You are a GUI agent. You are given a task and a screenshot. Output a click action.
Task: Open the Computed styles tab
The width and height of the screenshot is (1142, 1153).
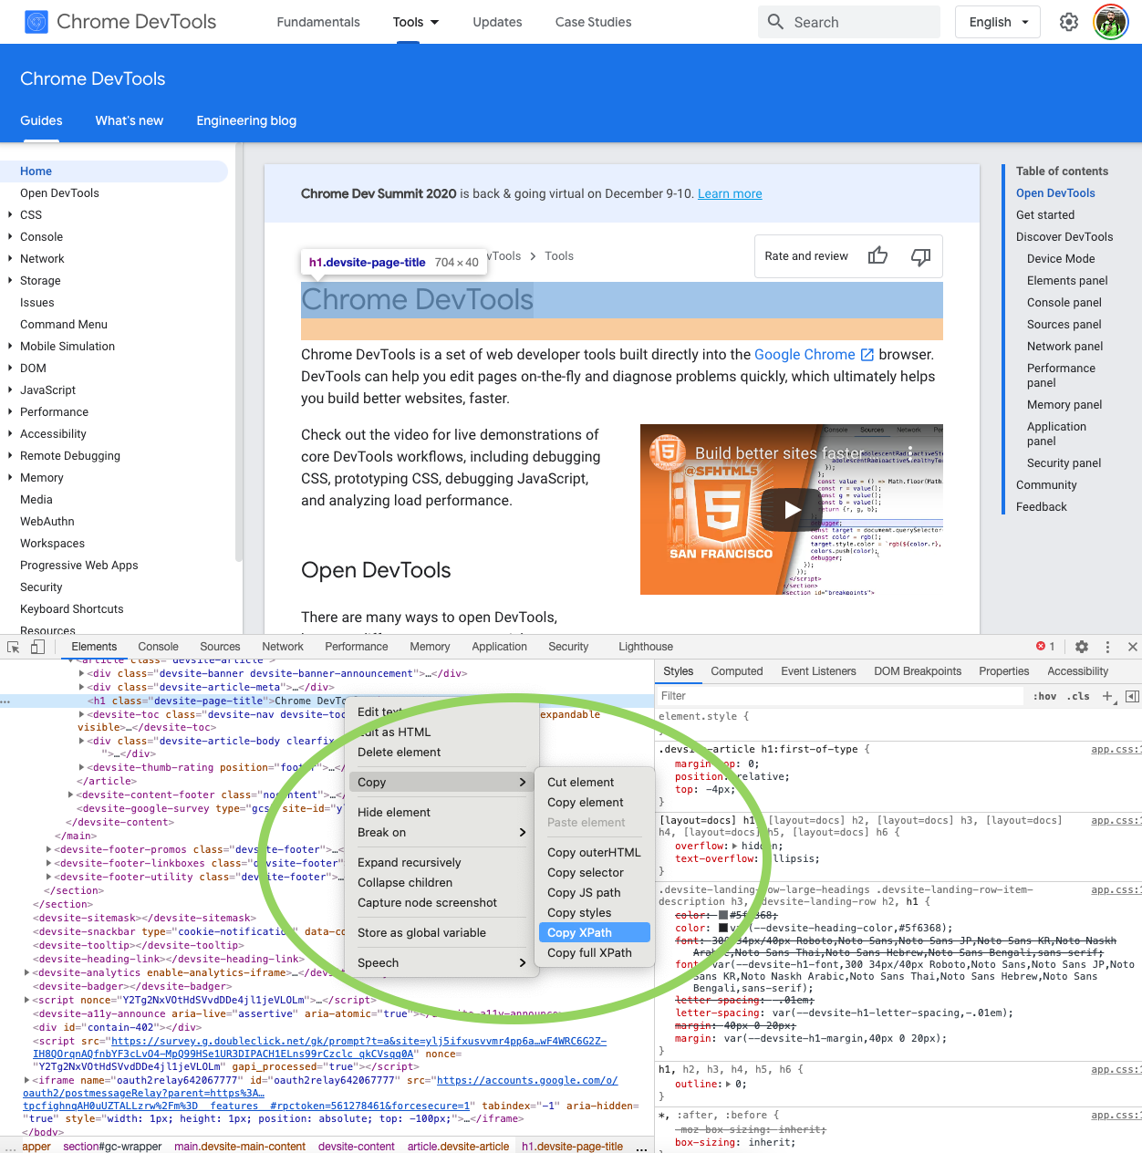(x=737, y=671)
